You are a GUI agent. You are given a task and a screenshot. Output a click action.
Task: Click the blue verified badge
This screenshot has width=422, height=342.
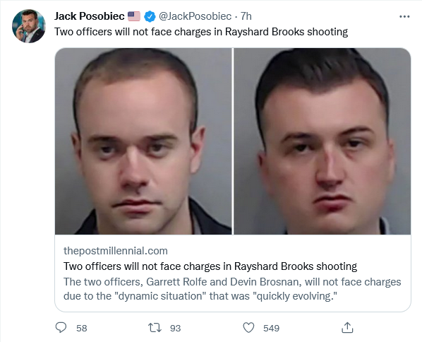pos(150,16)
